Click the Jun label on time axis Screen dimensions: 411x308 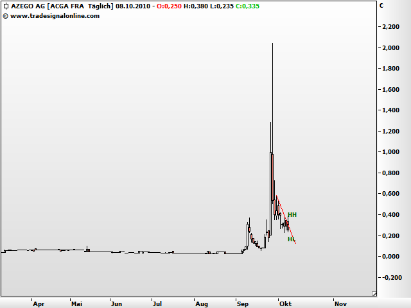point(116,304)
